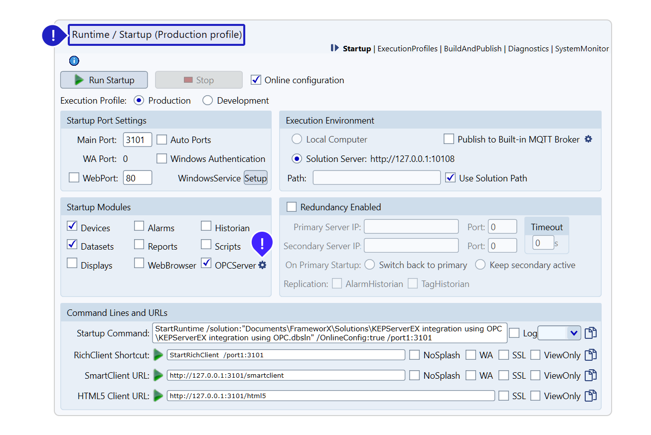
Task: Launch SmartClient with the green play icon
Action: coord(159,375)
